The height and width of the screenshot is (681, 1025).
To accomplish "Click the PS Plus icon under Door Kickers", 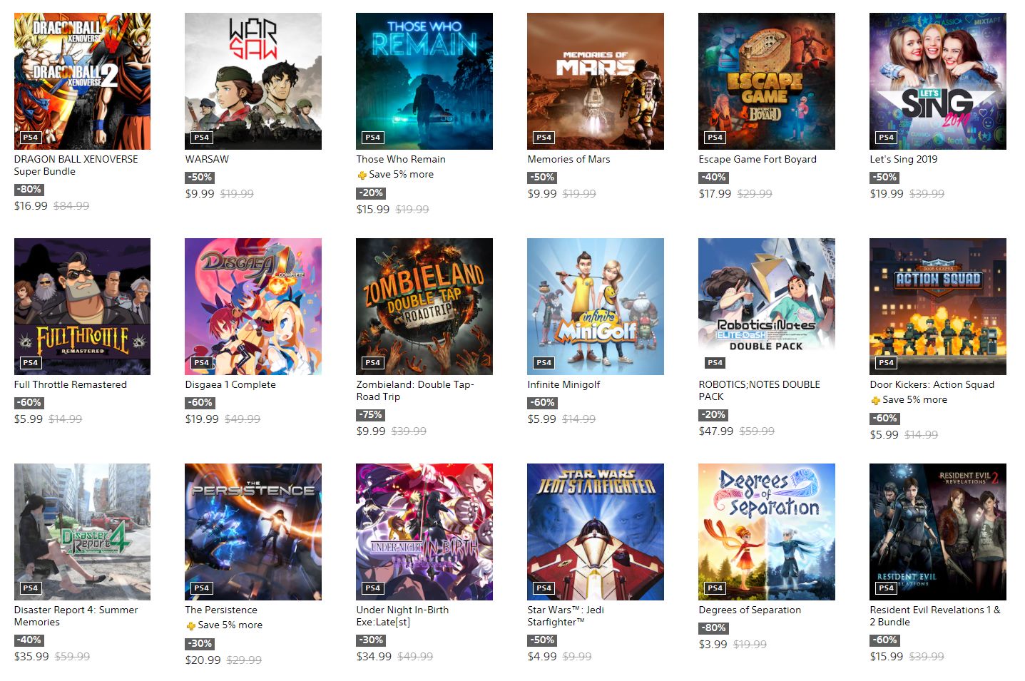I will [x=875, y=400].
